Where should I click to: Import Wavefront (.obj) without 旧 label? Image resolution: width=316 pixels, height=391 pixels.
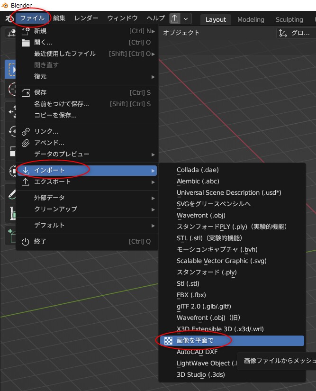pyautogui.click(x=232, y=216)
